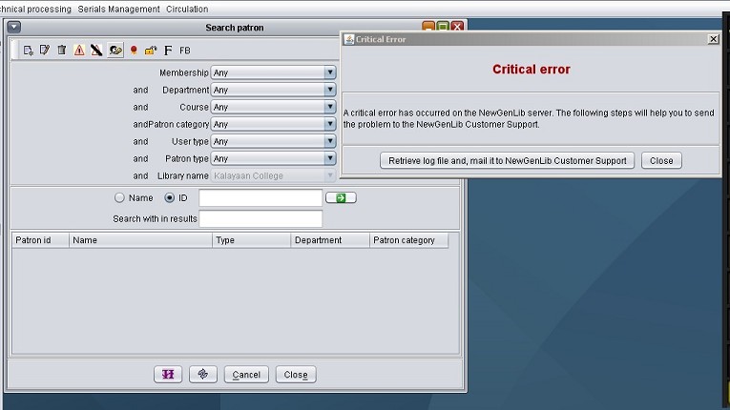The width and height of the screenshot is (730, 410).
Task: Select the ID radio button
Action: click(170, 198)
